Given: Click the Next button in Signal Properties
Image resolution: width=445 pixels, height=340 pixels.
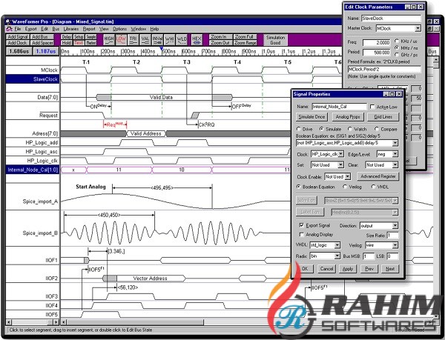Looking at the screenshot, I should coord(390,269).
